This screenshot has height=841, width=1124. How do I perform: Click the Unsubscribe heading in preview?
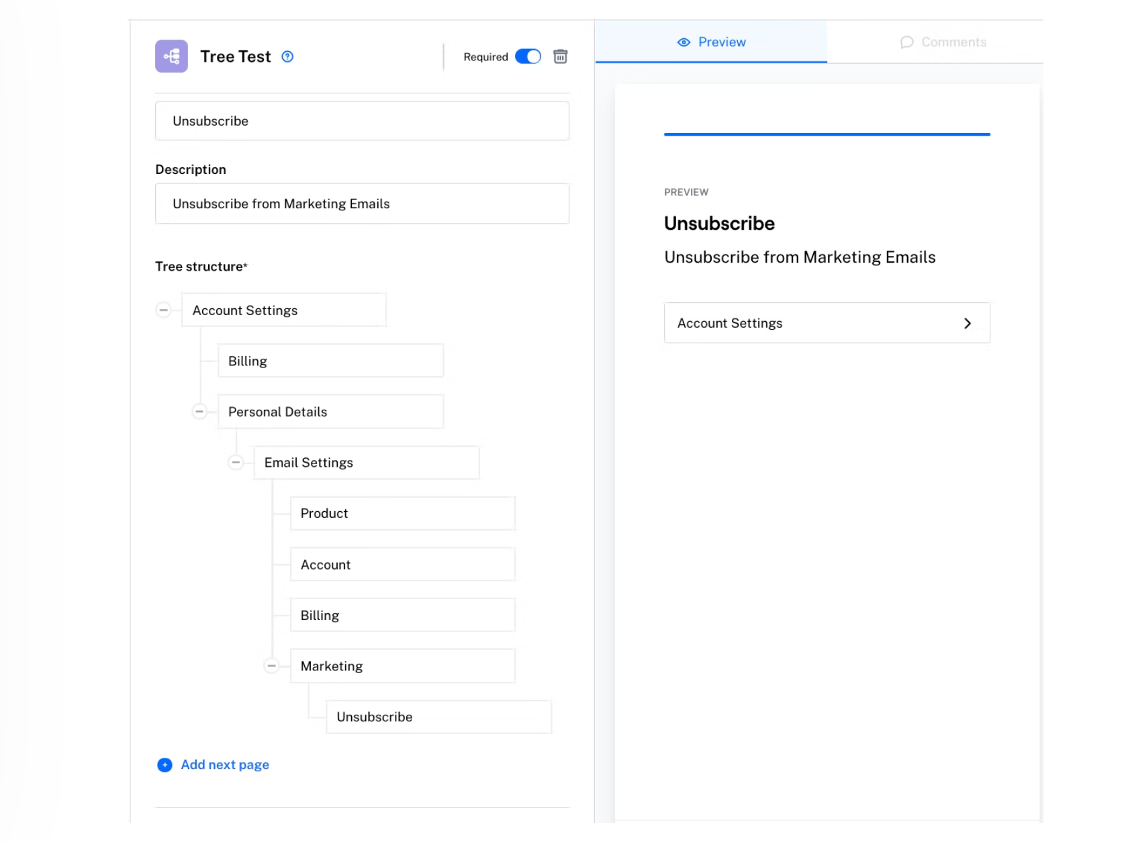pos(719,223)
